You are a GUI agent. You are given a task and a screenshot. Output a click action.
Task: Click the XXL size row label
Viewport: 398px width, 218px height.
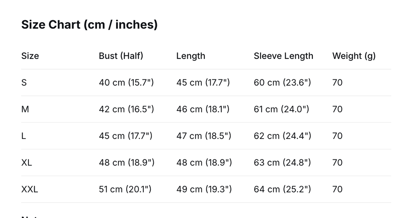30,189
